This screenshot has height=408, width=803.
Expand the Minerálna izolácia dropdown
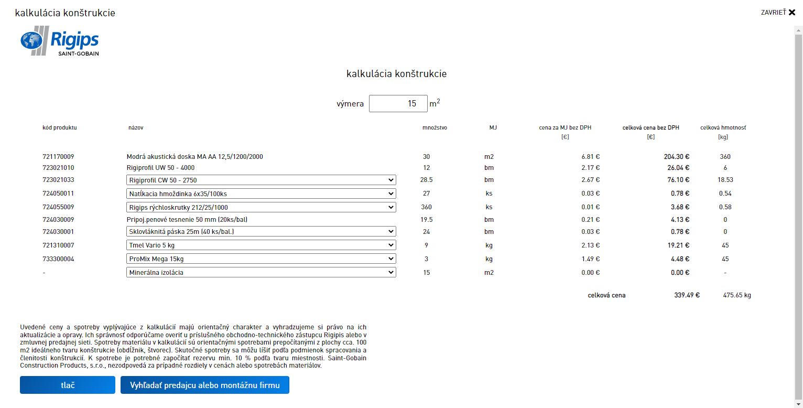coord(261,272)
